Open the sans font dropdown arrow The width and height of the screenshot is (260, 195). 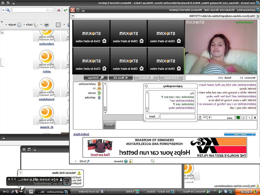(x=210, y=118)
